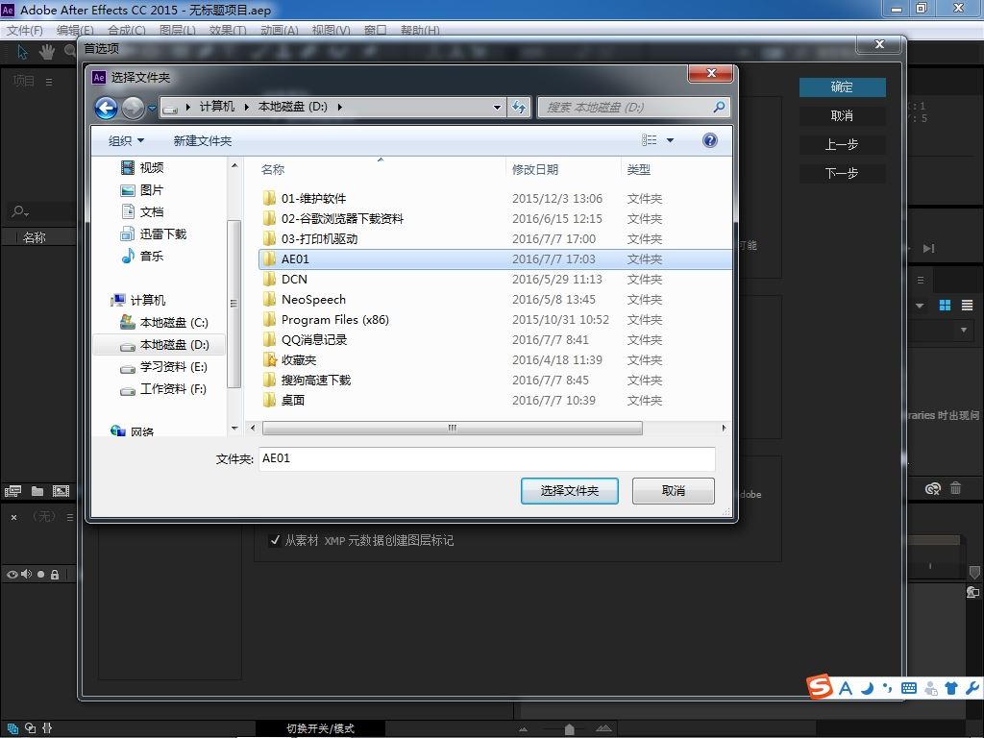The width and height of the screenshot is (984, 738).
Task: Open recent locations dropdown beside nav arrows
Action: click(x=152, y=108)
